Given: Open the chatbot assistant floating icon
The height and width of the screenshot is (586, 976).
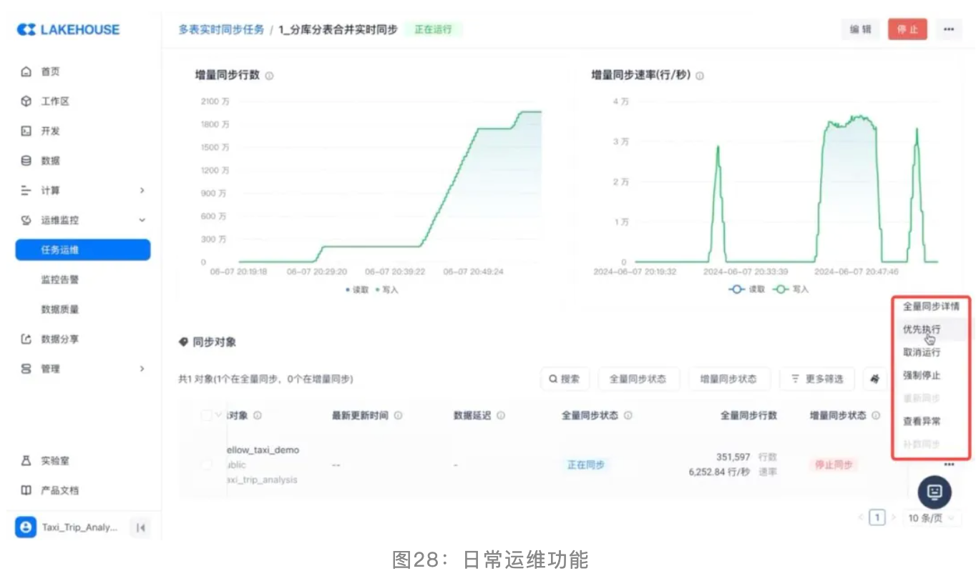Looking at the screenshot, I should [x=934, y=492].
